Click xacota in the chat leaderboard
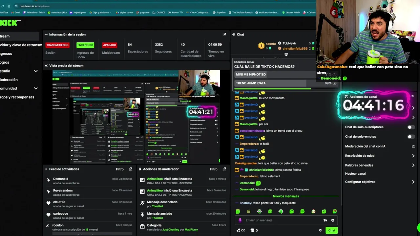 (271, 44)
